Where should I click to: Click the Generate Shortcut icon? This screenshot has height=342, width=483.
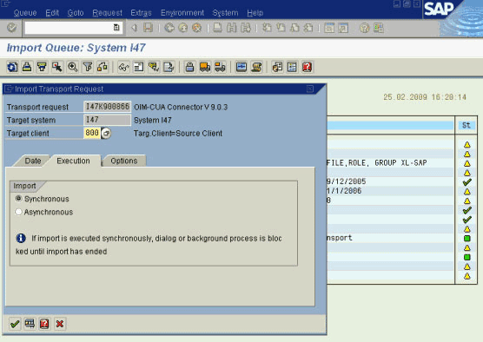343,28
